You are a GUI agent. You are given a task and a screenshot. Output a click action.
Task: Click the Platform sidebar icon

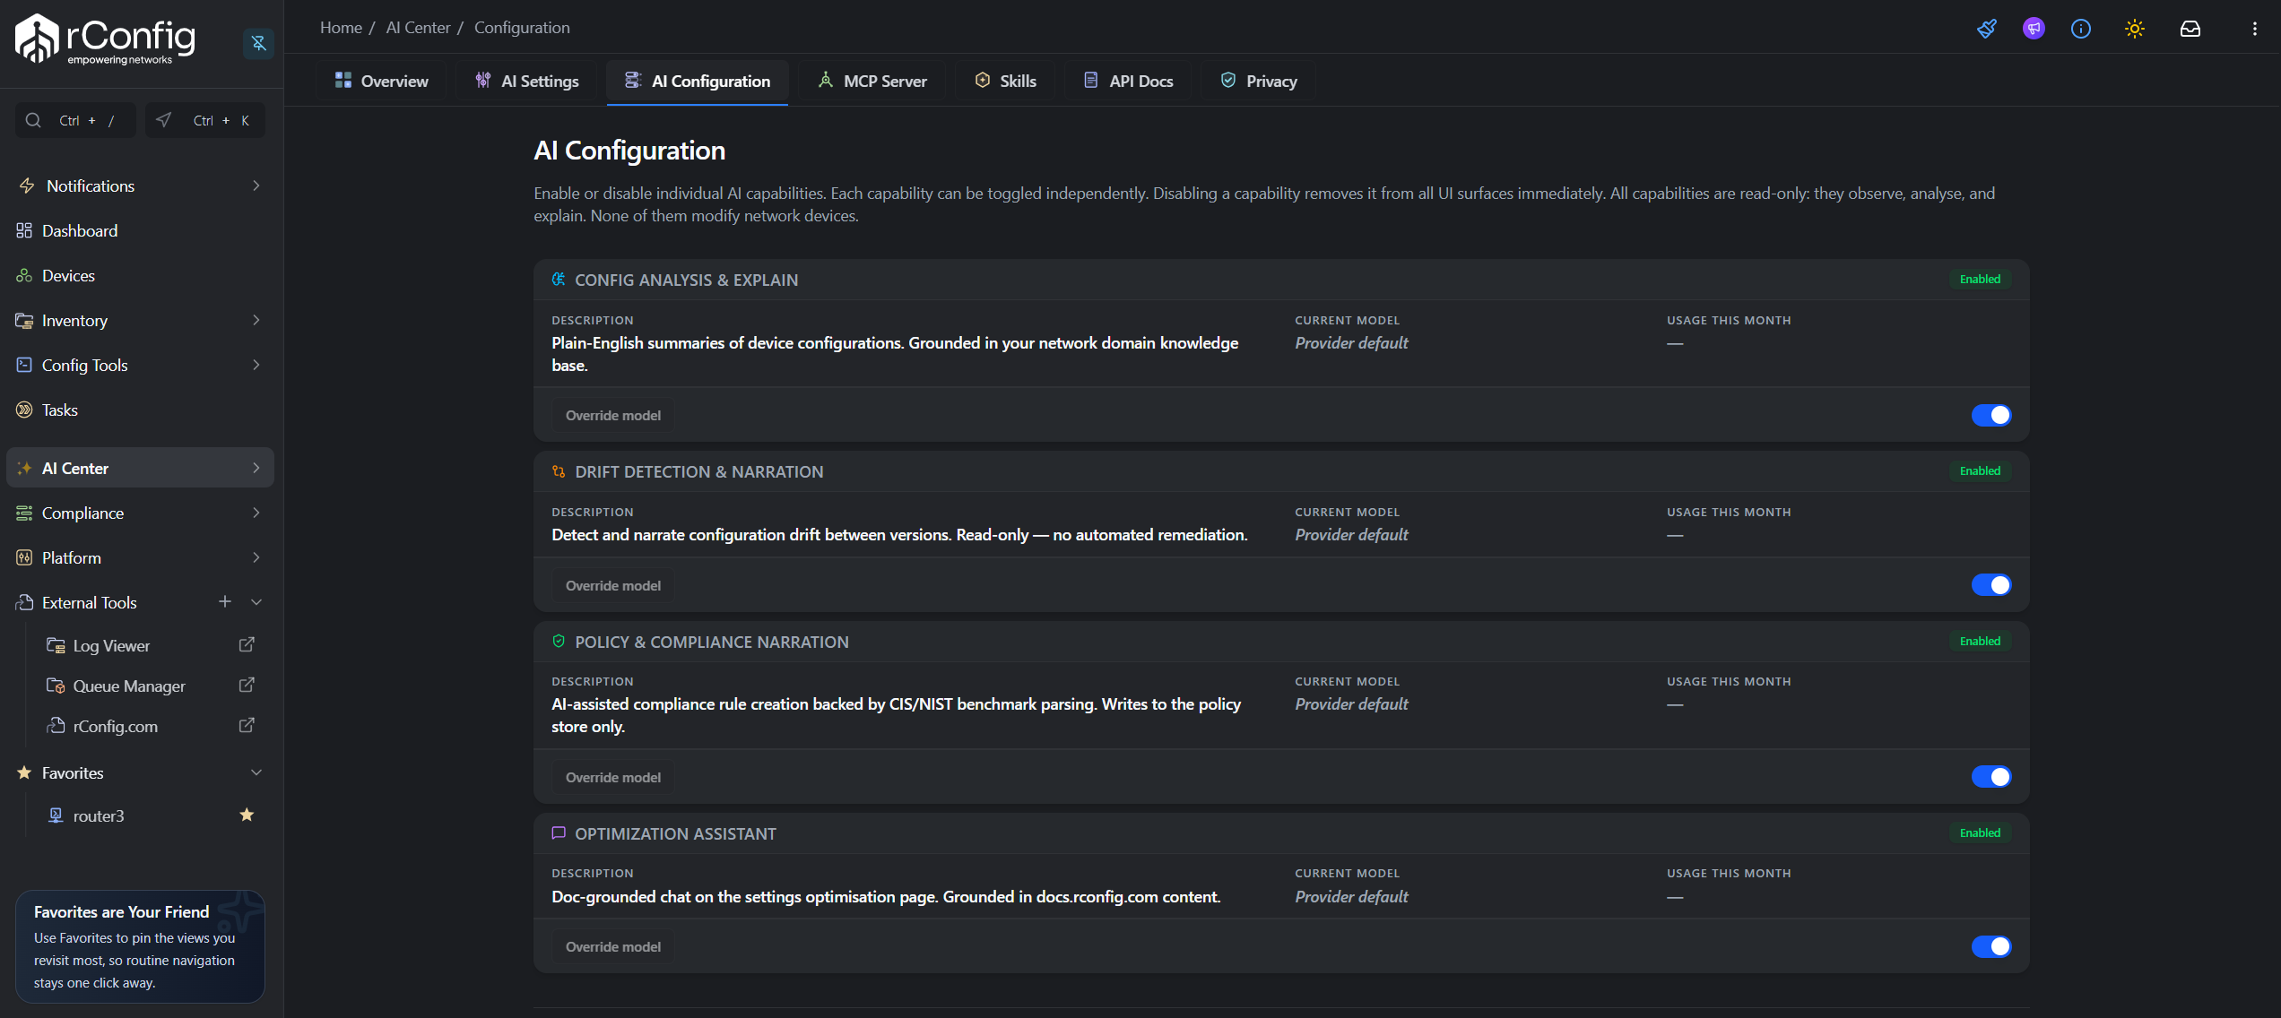[x=24, y=557]
